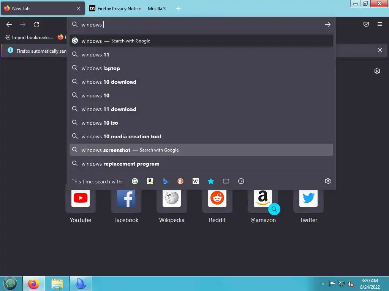Close the Firefox Privacy Notice tab
389x291 pixels.
pyautogui.click(x=164, y=8)
